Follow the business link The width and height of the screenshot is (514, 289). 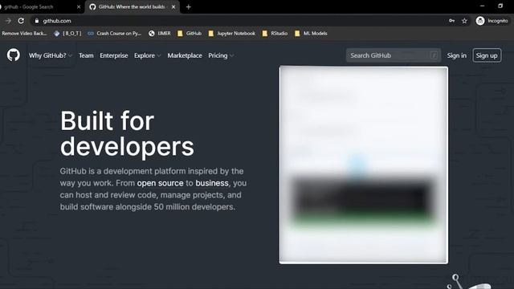point(212,183)
